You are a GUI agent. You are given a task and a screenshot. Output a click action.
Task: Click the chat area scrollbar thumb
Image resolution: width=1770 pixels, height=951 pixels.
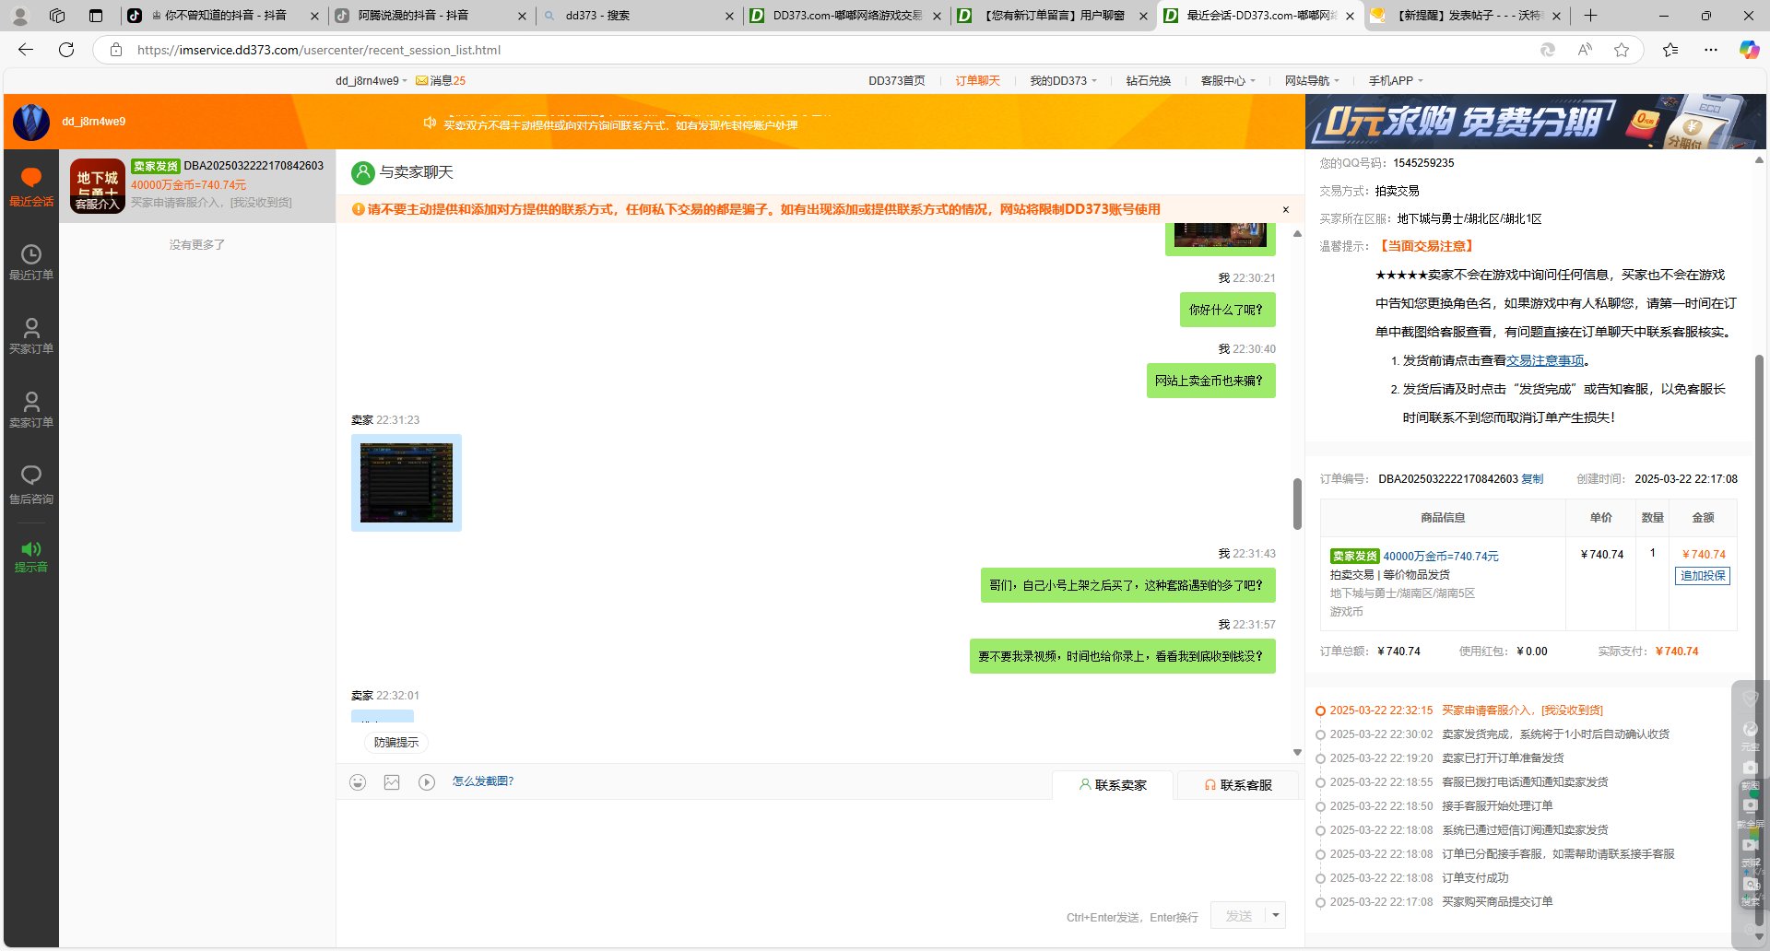(x=1297, y=504)
